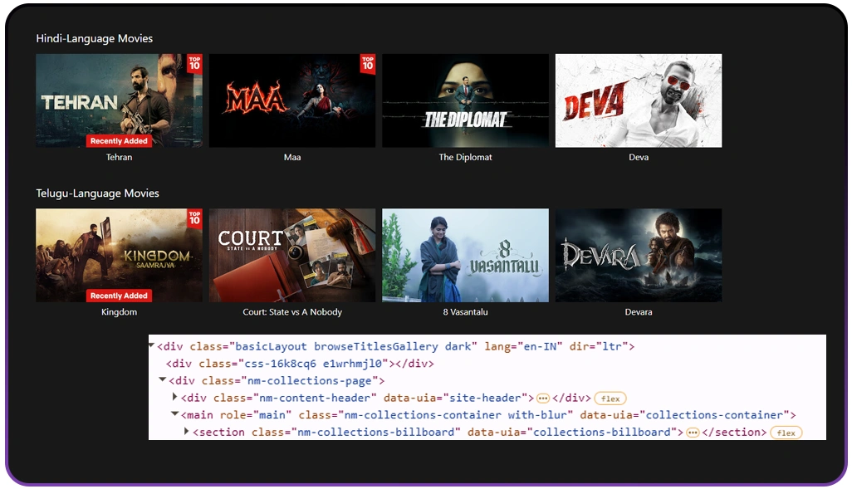
Task: Collapse the nm-collections-page div node
Action: pyautogui.click(x=163, y=380)
